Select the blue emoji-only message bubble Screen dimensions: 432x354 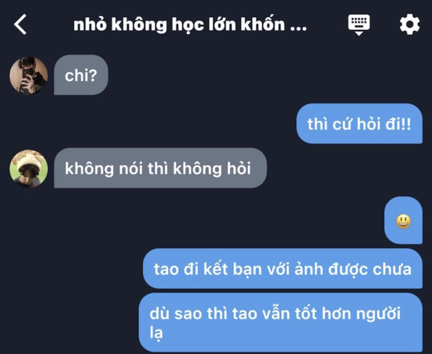pyautogui.click(x=403, y=220)
